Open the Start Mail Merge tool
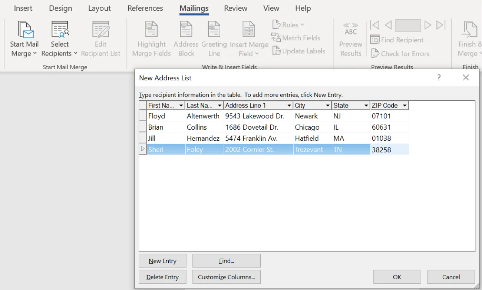482x290 pixels. pyautogui.click(x=24, y=37)
